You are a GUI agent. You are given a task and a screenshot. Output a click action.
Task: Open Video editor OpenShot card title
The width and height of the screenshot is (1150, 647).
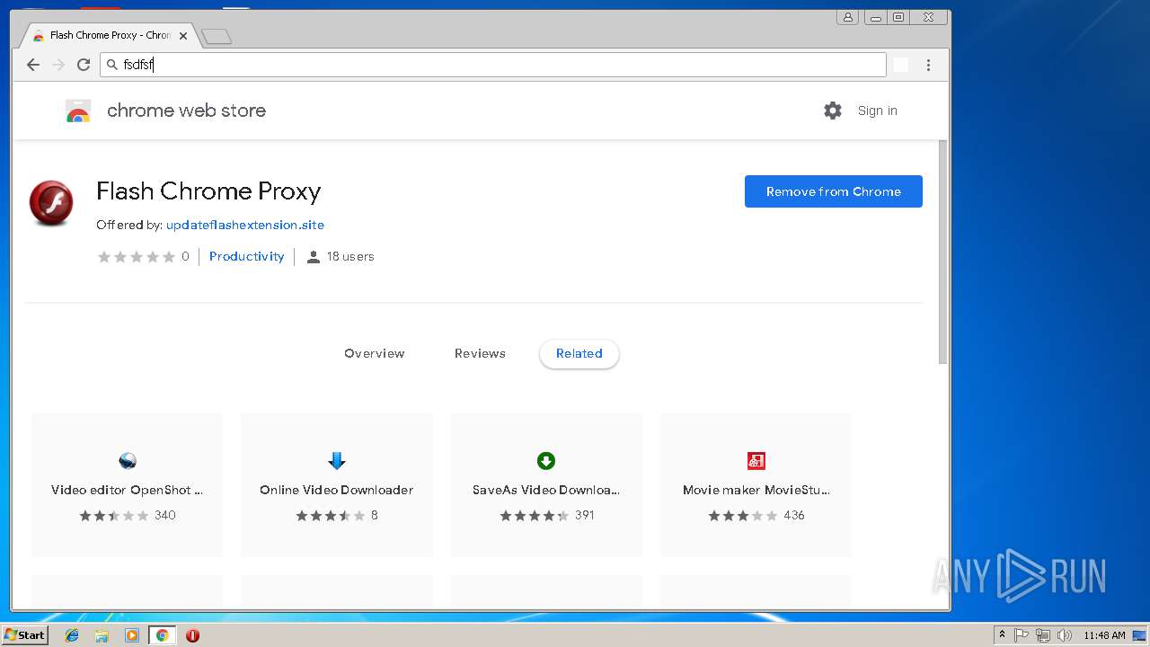click(127, 490)
